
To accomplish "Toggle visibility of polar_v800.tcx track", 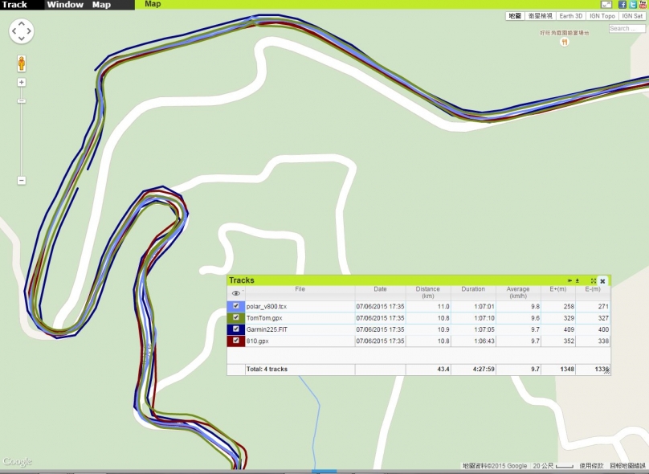I will point(236,306).
